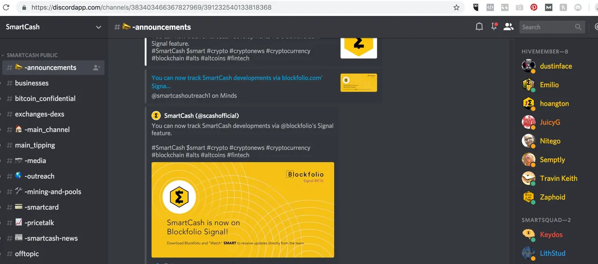Click the SmartCash (@scashofficial) author link
Viewport: 598px width, 264px height.
pyautogui.click(x=201, y=115)
